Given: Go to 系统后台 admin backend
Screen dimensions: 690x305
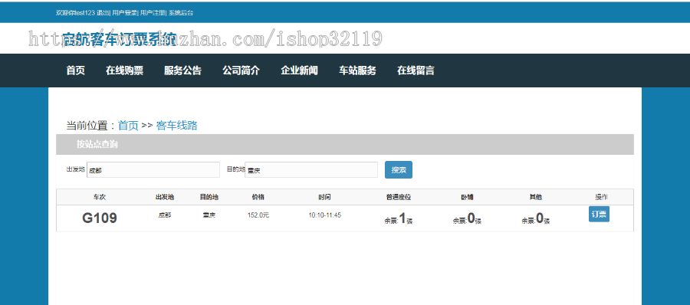Looking at the screenshot, I should [180, 13].
